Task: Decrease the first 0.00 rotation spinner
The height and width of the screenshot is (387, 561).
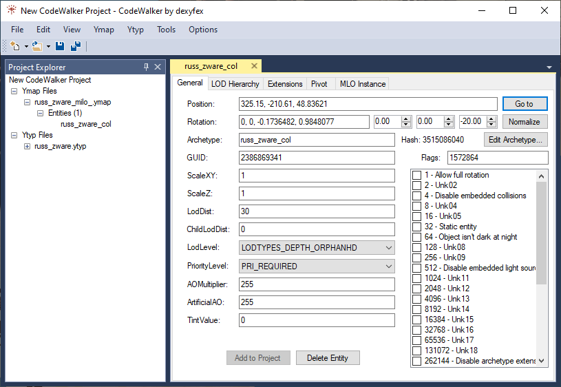Action: point(405,125)
